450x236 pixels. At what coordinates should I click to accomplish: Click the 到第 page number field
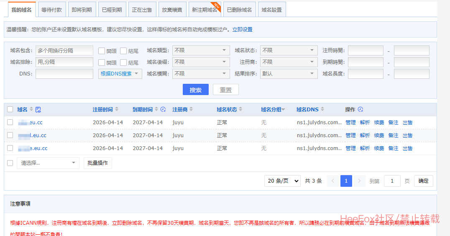tap(392, 181)
